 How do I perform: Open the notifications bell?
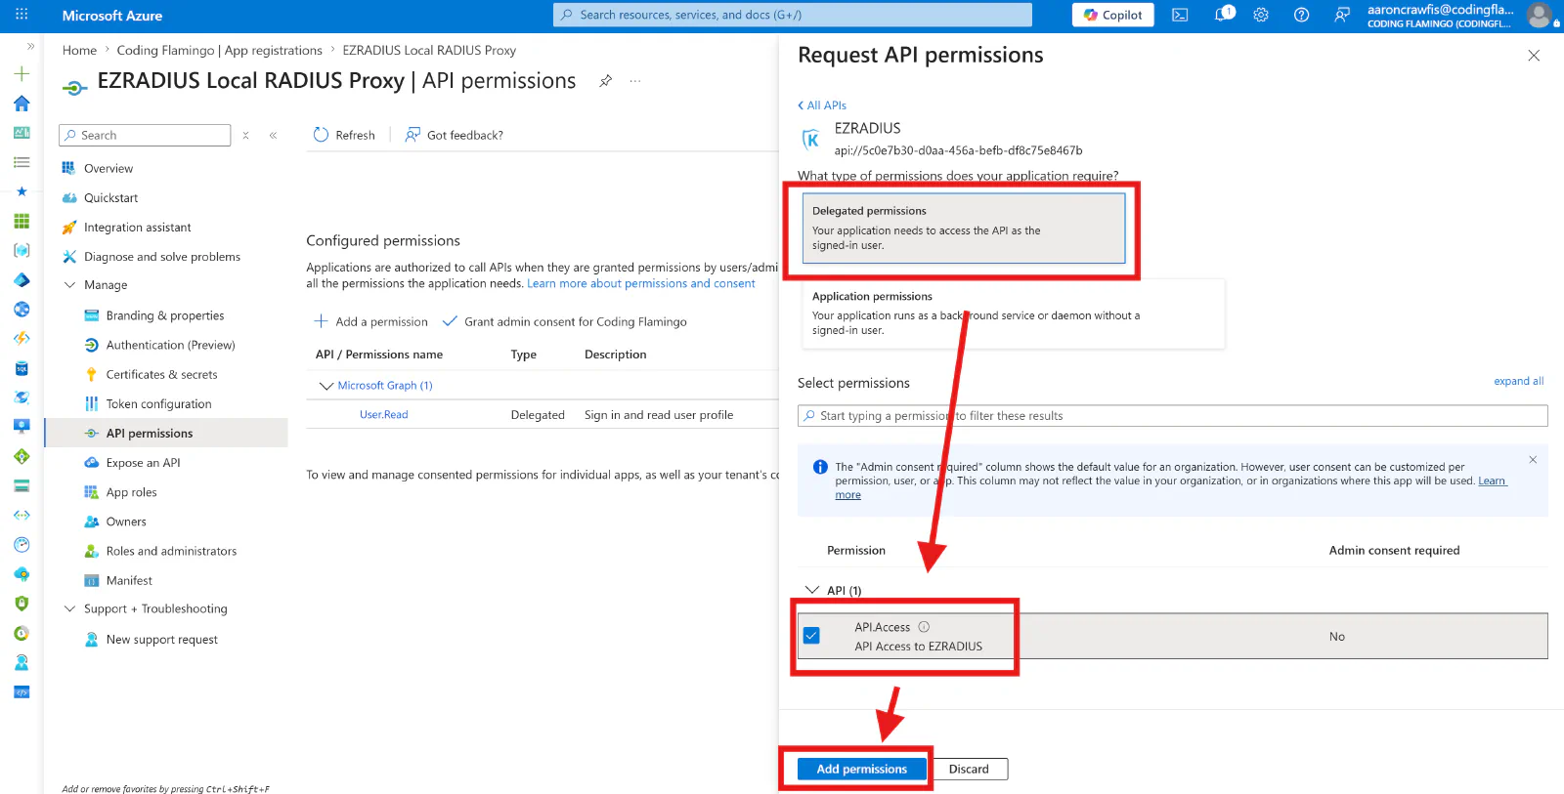click(x=1222, y=15)
